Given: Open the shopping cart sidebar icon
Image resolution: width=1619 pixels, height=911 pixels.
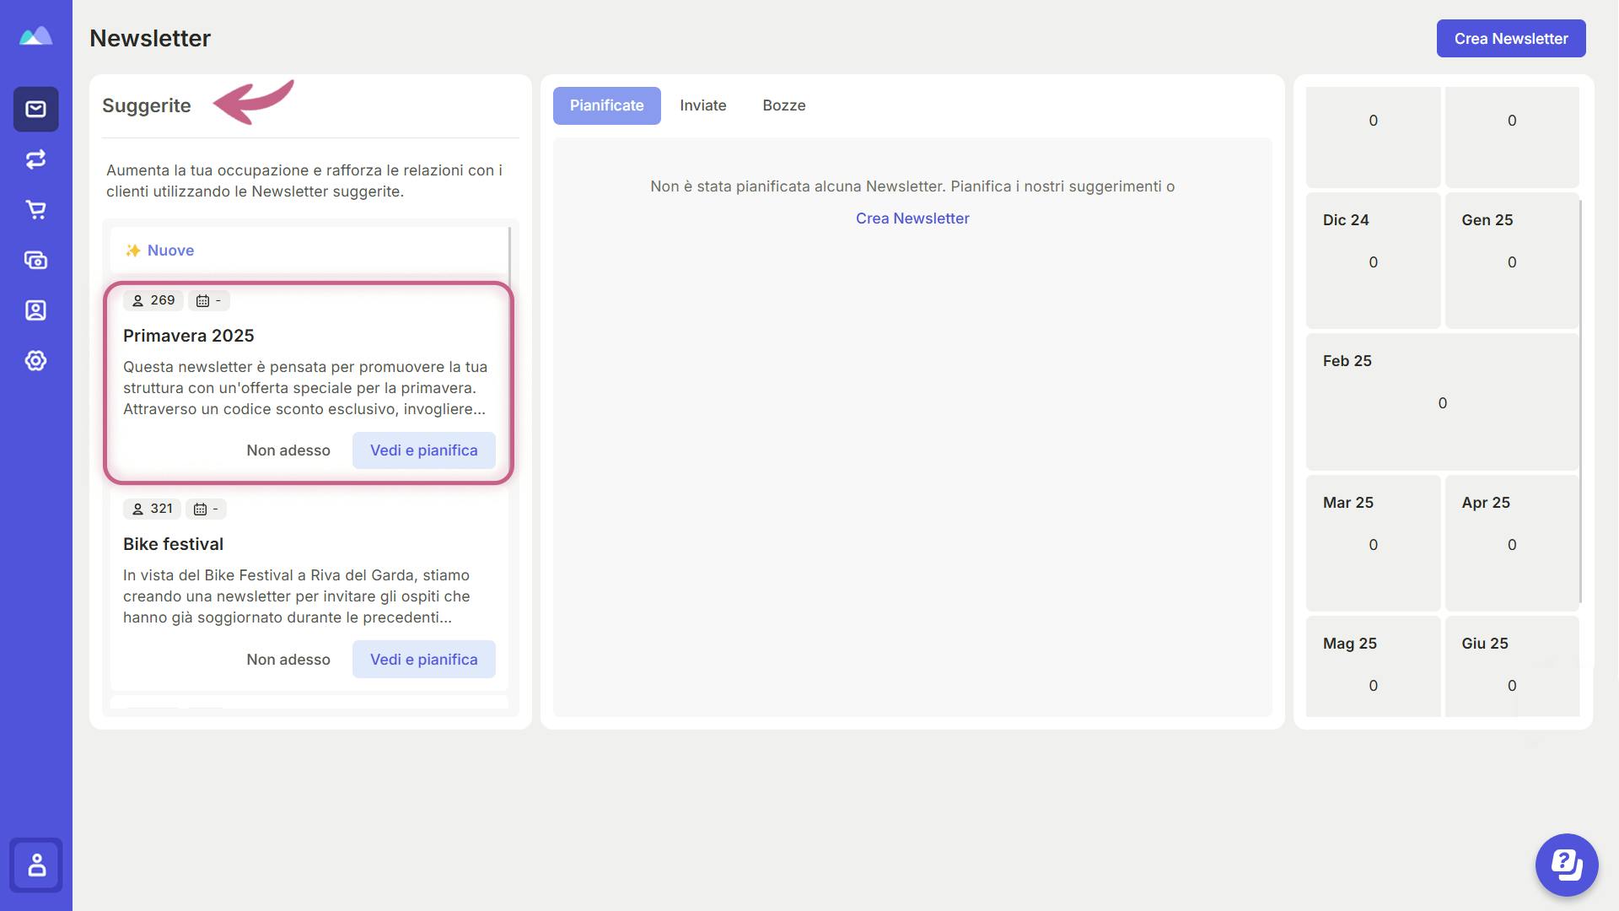Looking at the screenshot, I should click(35, 209).
